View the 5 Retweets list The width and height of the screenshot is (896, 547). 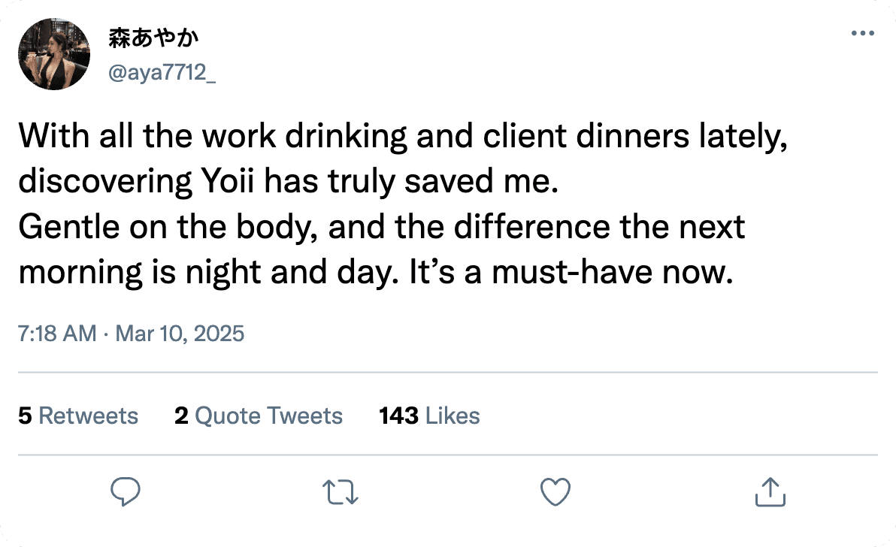pos(78,416)
